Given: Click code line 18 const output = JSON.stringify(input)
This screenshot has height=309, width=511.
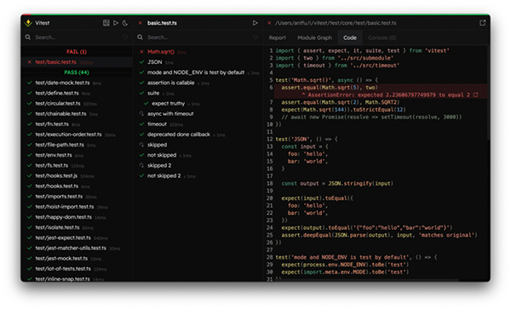Looking at the screenshot, I should 337,184.
